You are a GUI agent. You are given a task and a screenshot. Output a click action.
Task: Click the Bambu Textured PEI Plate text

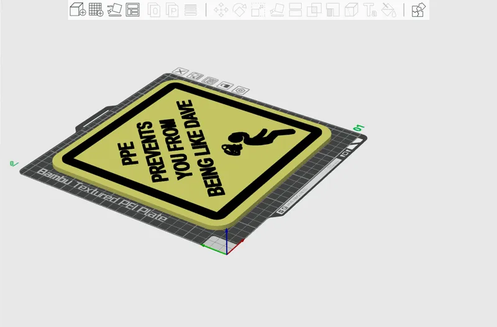(x=102, y=195)
